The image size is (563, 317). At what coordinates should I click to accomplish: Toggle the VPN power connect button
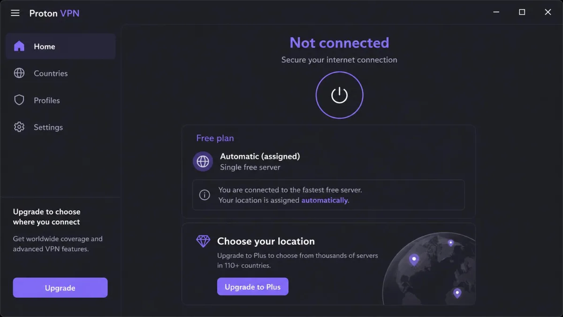(339, 95)
